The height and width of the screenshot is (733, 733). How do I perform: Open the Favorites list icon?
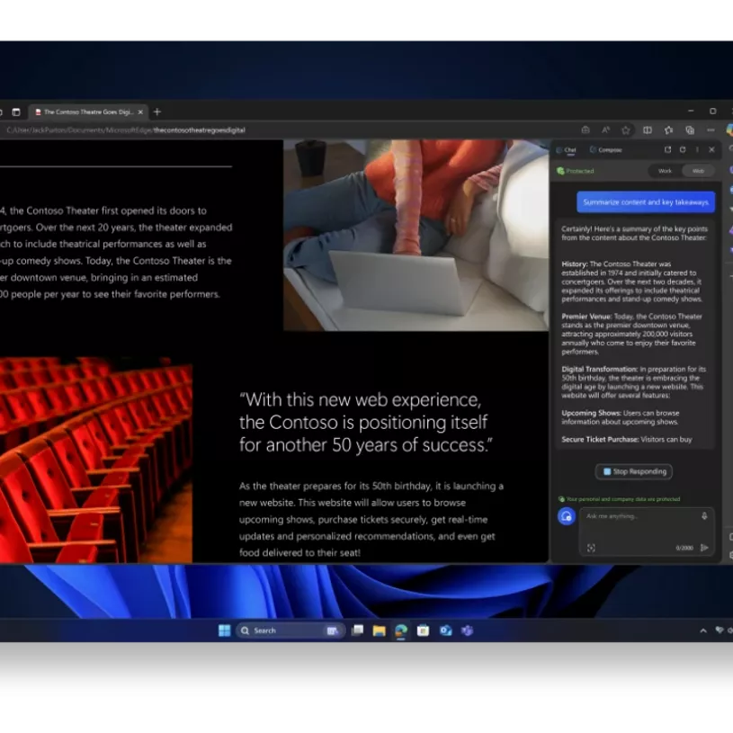click(668, 130)
